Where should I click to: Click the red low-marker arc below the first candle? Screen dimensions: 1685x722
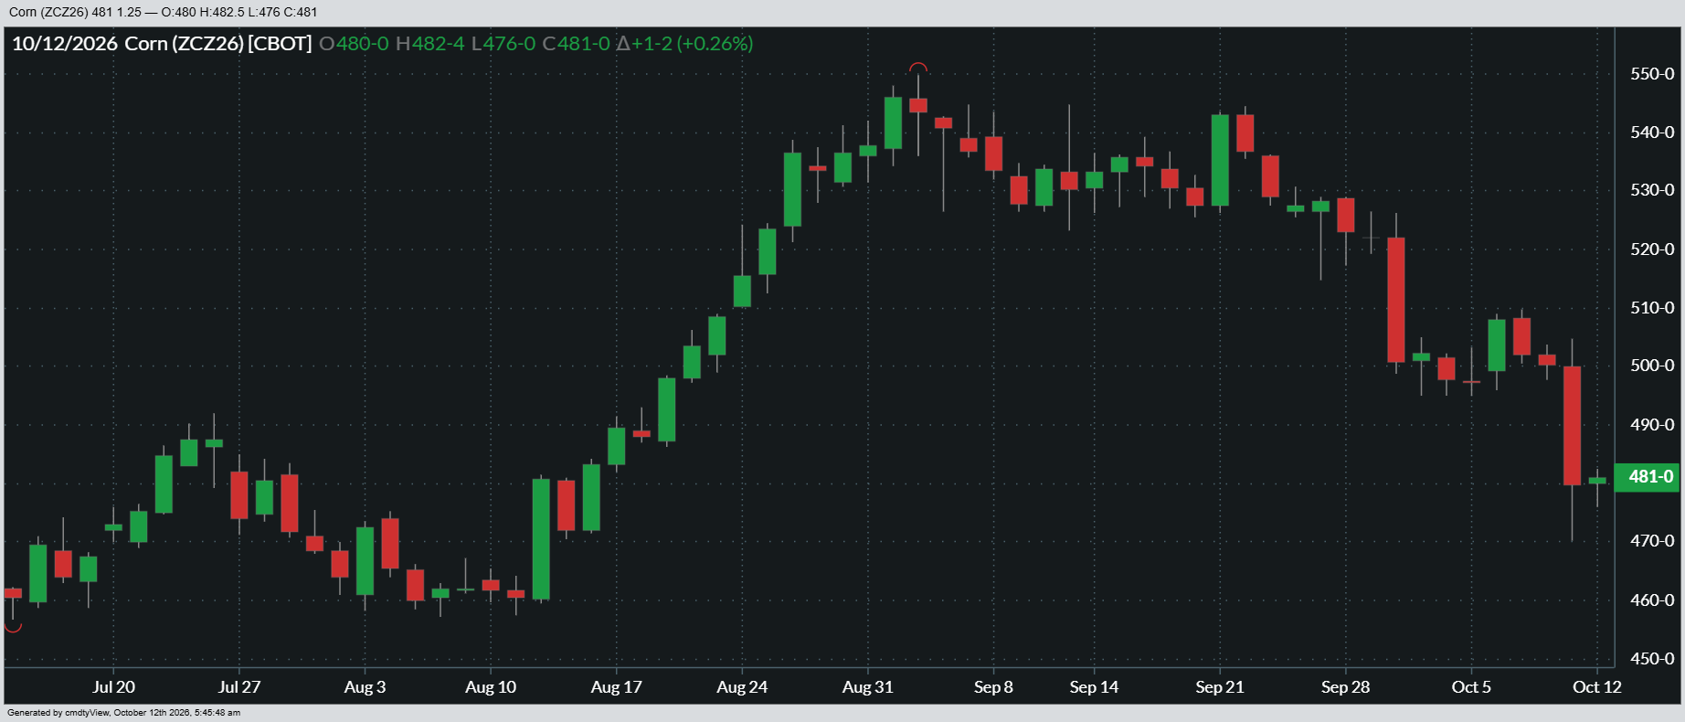(x=13, y=627)
